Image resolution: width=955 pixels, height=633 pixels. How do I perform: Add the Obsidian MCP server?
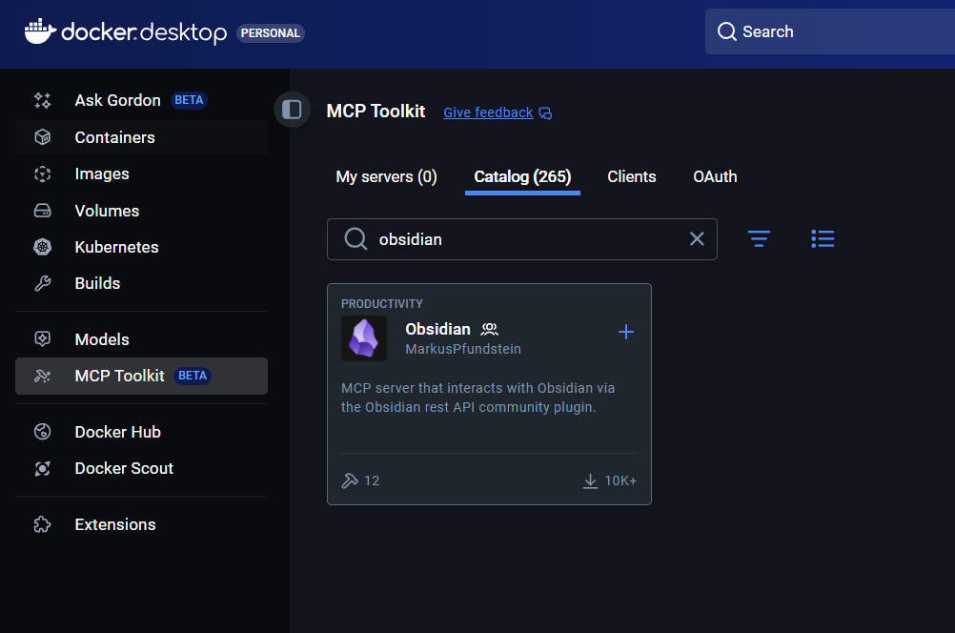coord(626,332)
